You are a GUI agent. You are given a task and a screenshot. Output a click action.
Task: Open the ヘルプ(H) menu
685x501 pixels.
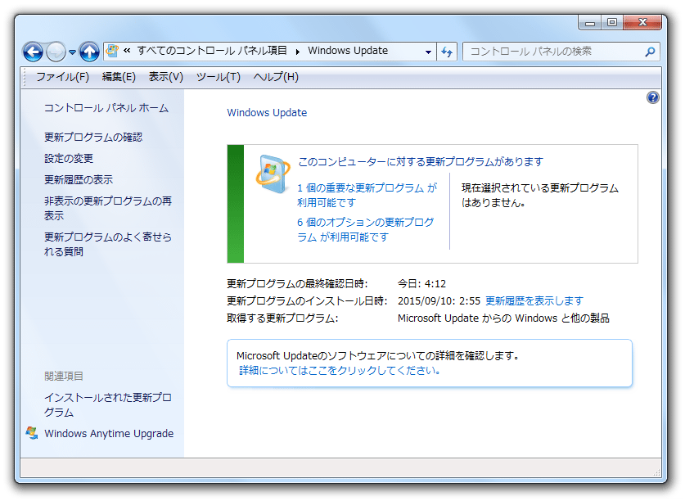pyautogui.click(x=276, y=77)
